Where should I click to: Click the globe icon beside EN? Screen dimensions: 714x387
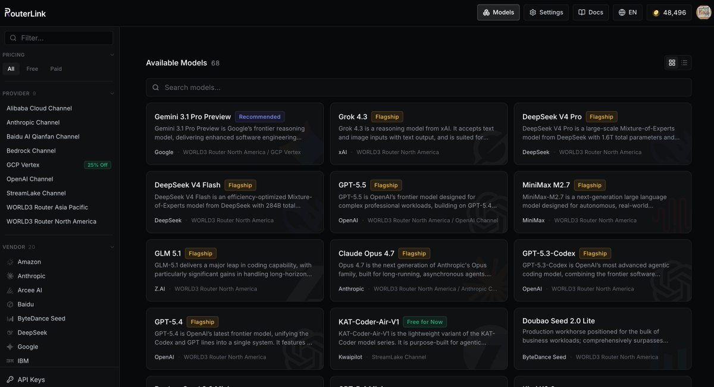click(x=622, y=12)
